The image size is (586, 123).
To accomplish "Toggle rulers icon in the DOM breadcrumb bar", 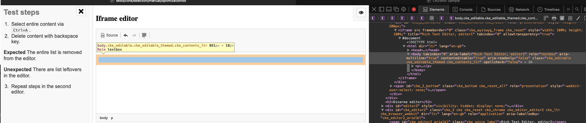I will [546, 18].
